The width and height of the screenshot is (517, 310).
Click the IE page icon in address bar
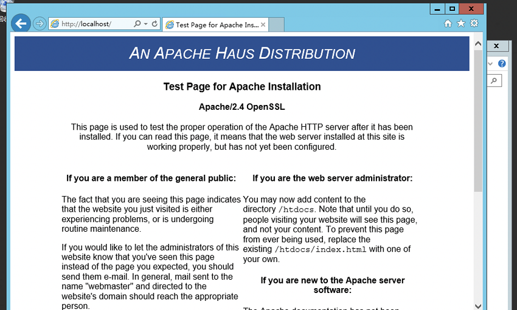(54, 24)
